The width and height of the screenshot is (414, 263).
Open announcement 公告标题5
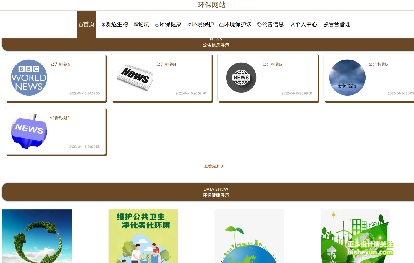(x=60, y=64)
